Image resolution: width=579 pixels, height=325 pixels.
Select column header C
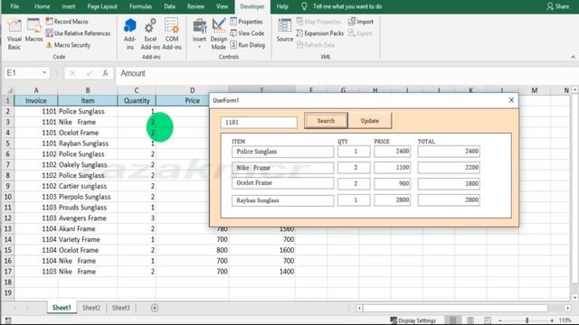pos(137,90)
